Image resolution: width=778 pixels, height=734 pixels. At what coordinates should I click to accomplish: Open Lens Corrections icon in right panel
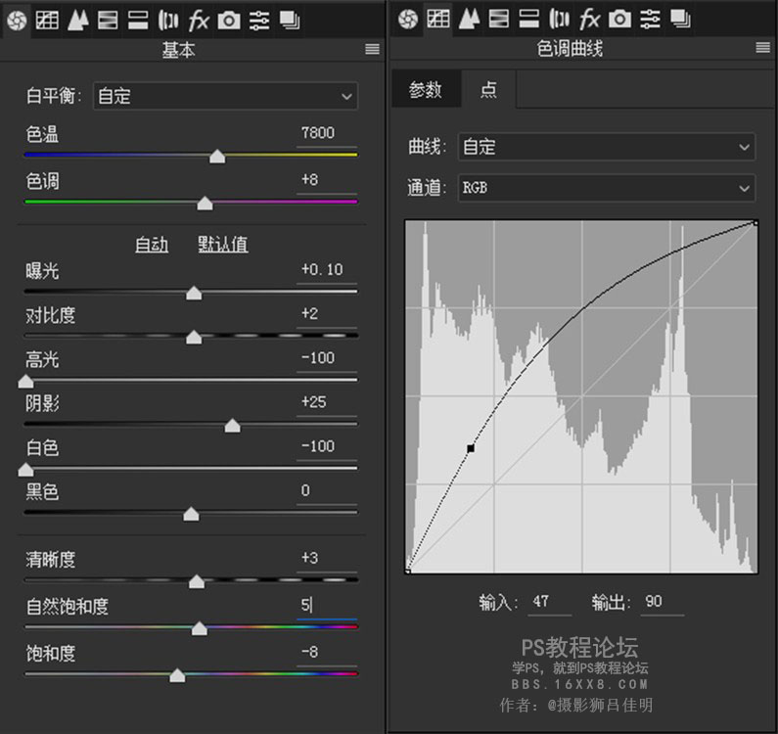[559, 20]
